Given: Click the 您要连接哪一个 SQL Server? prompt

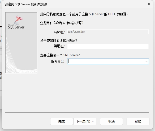Looking at the screenshot, I should click(x=60, y=55).
